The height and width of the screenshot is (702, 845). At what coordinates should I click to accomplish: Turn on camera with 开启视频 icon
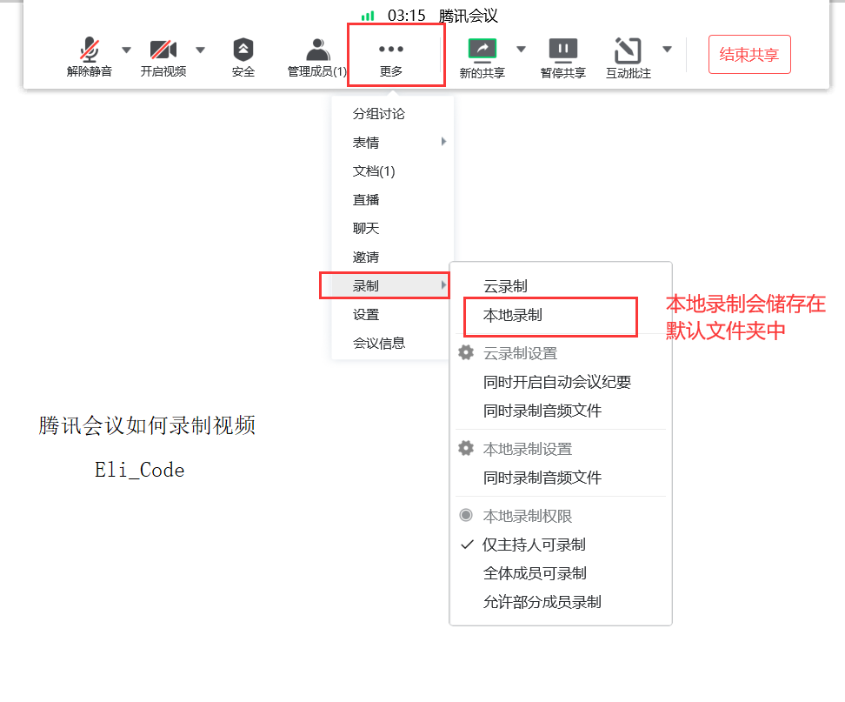coord(163,50)
